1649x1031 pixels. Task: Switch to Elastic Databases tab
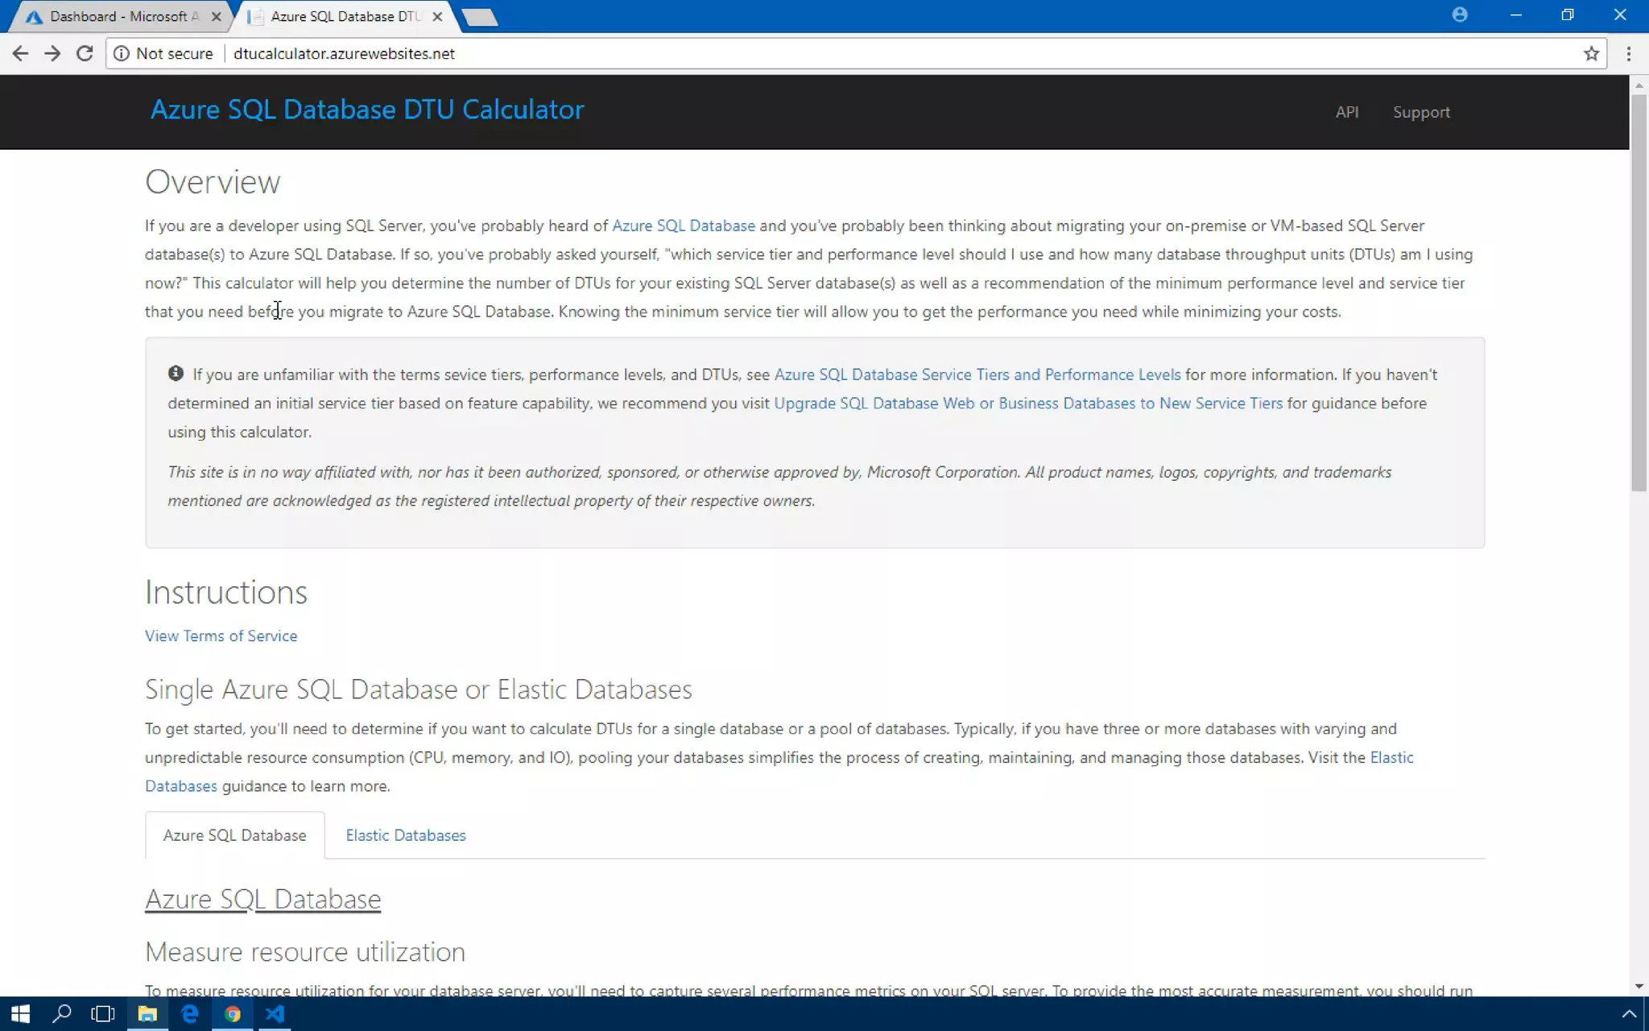[406, 835]
